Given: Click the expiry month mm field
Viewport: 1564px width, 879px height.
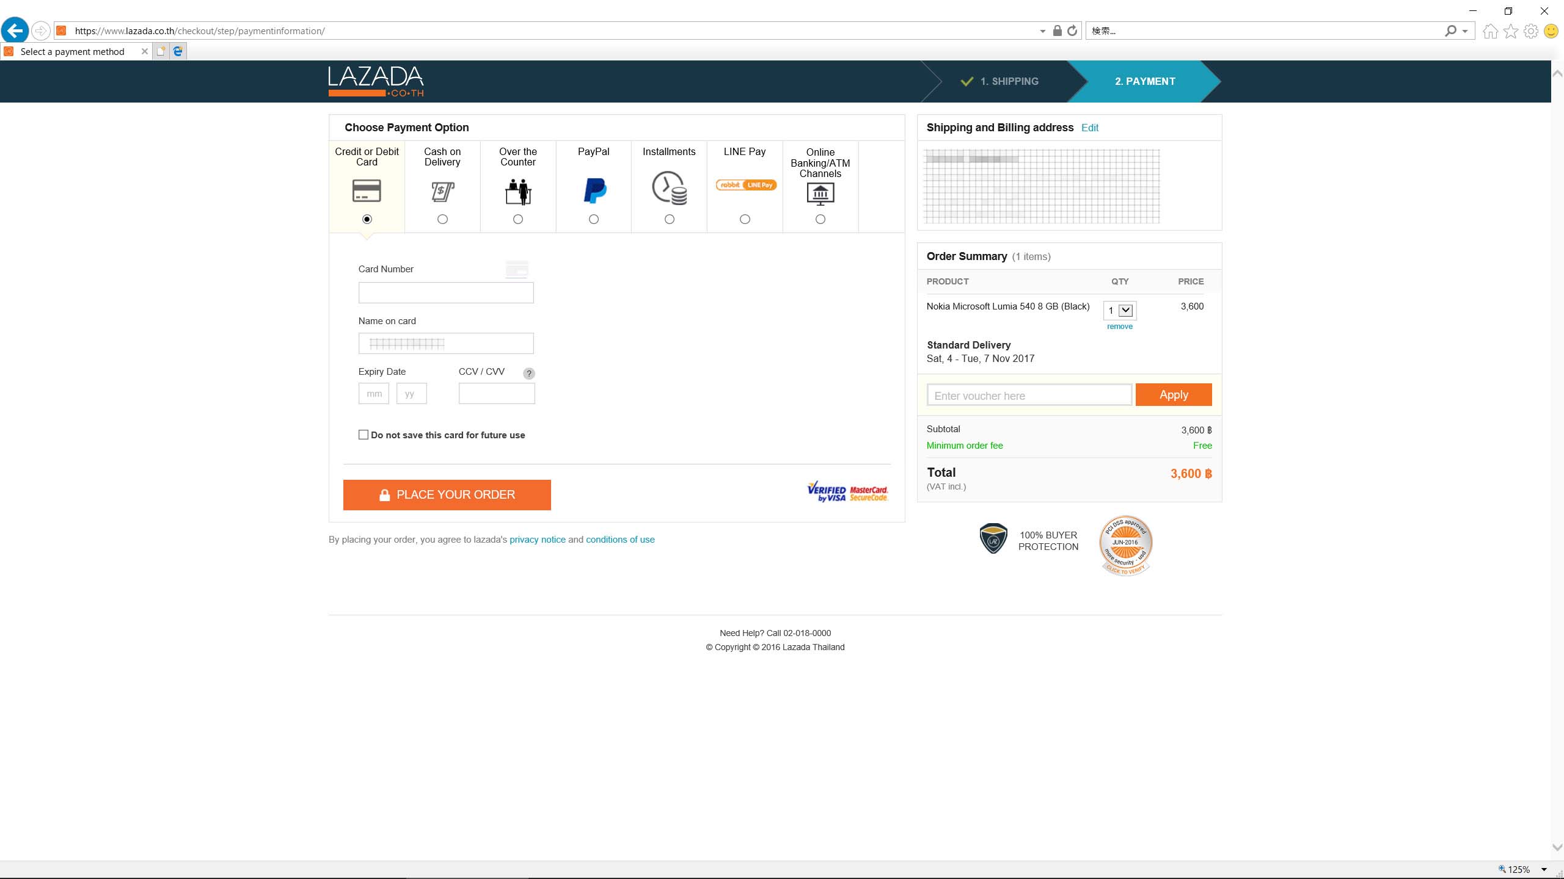Looking at the screenshot, I should (374, 394).
